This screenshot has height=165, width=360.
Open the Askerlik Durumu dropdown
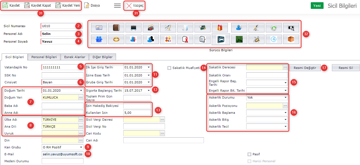285,97
